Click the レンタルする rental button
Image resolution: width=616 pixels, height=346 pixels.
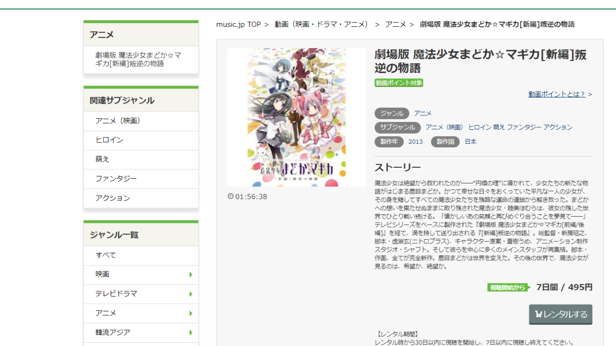pyautogui.click(x=561, y=314)
